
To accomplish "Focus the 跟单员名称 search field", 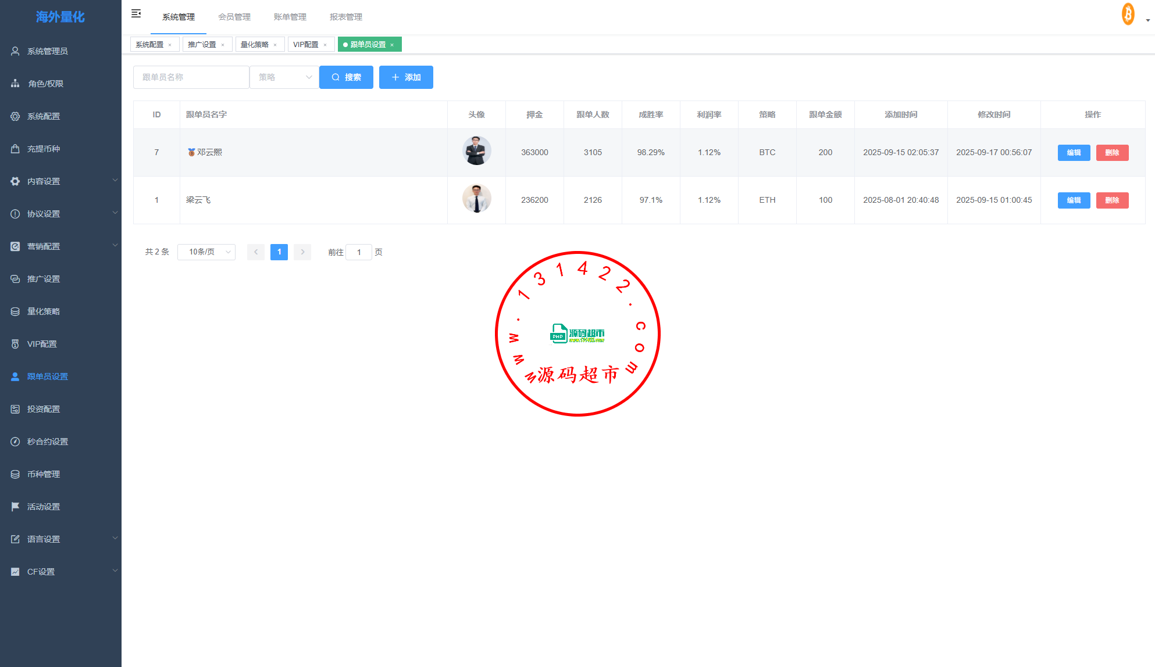I will [x=191, y=77].
